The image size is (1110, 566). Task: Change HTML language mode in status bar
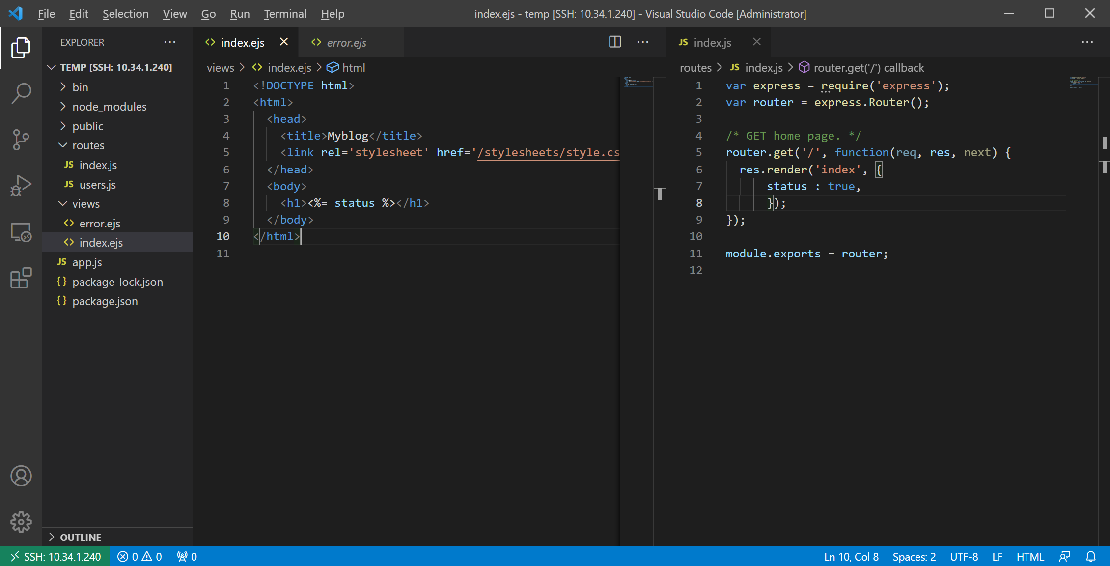tap(1030, 557)
